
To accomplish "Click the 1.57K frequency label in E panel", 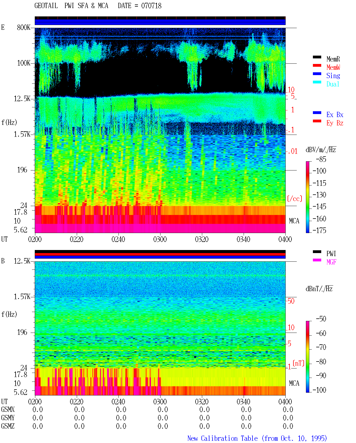I will [22, 134].
